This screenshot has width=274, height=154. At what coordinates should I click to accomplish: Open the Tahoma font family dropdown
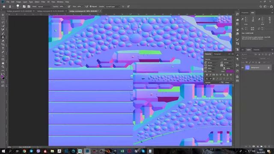[x=213, y=59]
